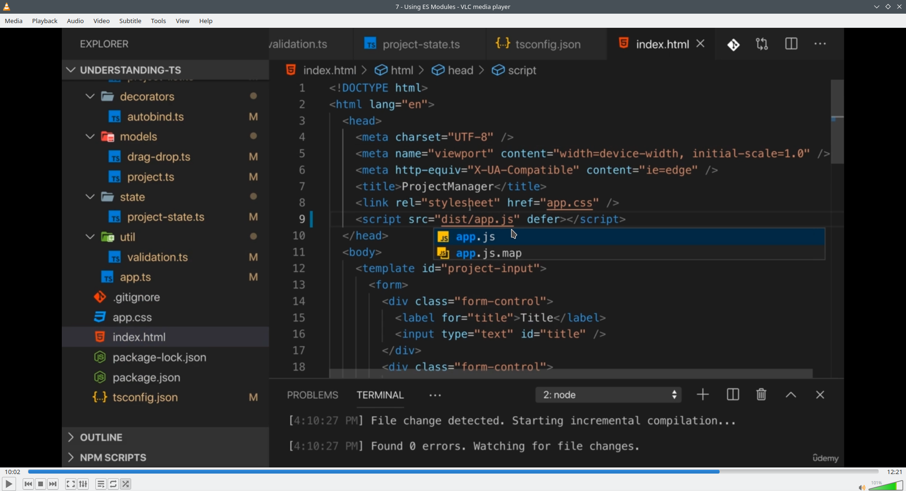906x491 pixels.
Task: Open the Playback menu
Action: pyautogui.click(x=45, y=21)
